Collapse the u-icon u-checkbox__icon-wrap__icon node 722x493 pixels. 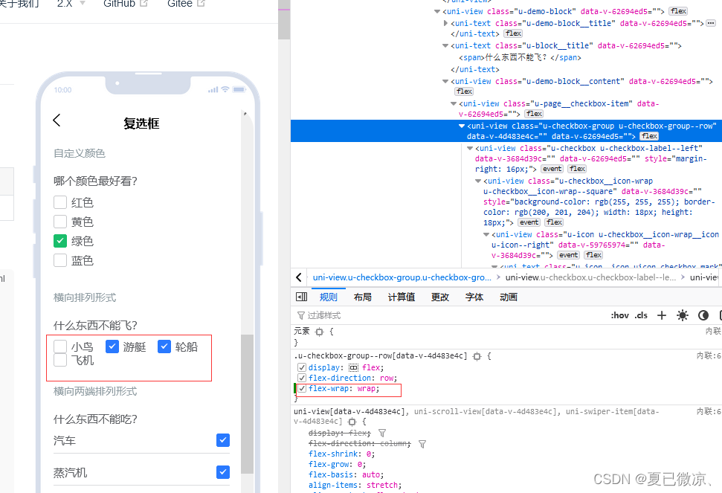coord(486,235)
